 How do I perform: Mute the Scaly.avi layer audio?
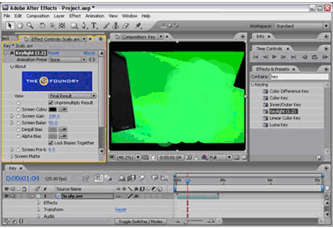coord(12,196)
